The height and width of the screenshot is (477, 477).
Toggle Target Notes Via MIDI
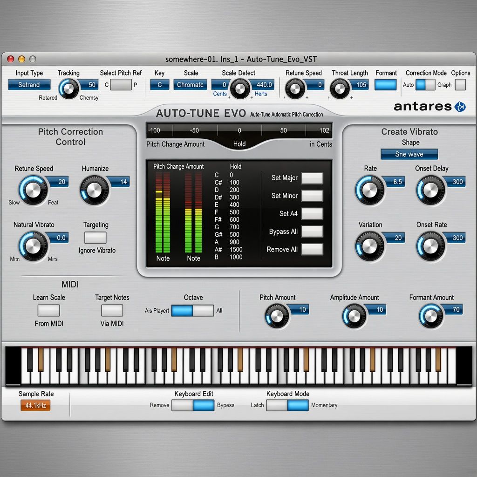tap(112, 311)
